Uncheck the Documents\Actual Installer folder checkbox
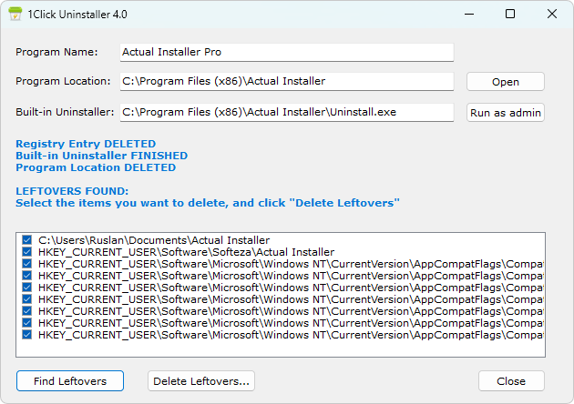The width and height of the screenshot is (574, 404). [27, 240]
